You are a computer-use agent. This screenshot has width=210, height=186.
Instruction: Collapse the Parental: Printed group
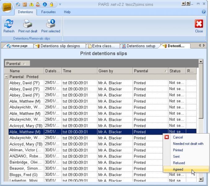pos(6,77)
